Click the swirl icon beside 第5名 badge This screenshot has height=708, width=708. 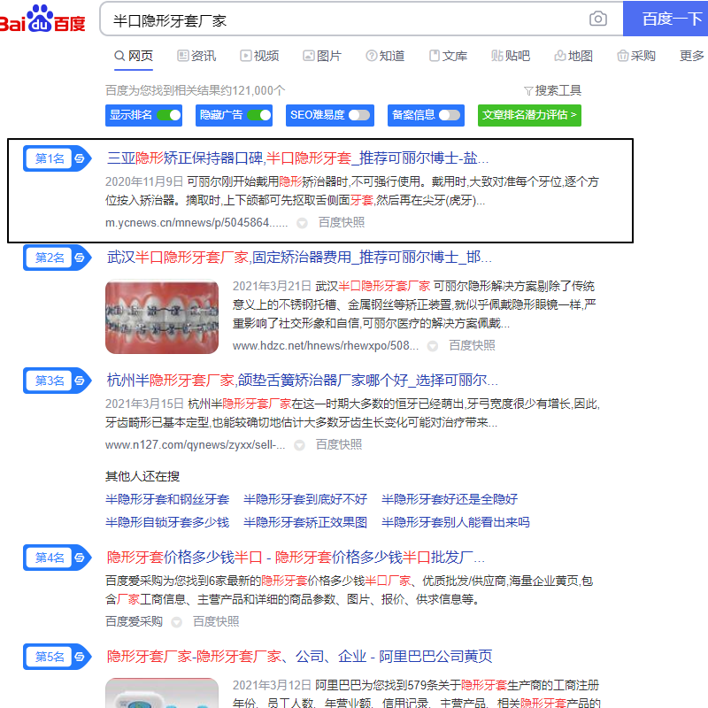click(80, 657)
